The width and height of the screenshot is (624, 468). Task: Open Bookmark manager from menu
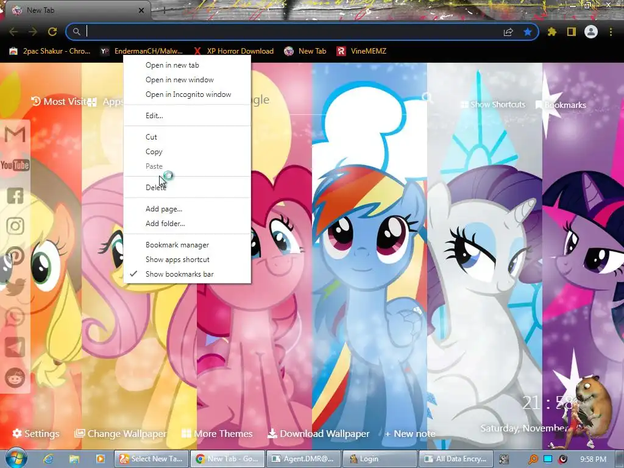coord(187,245)
